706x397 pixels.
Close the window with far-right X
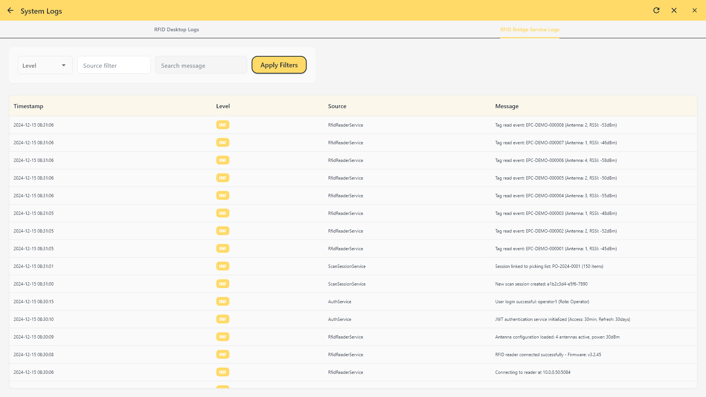(695, 11)
